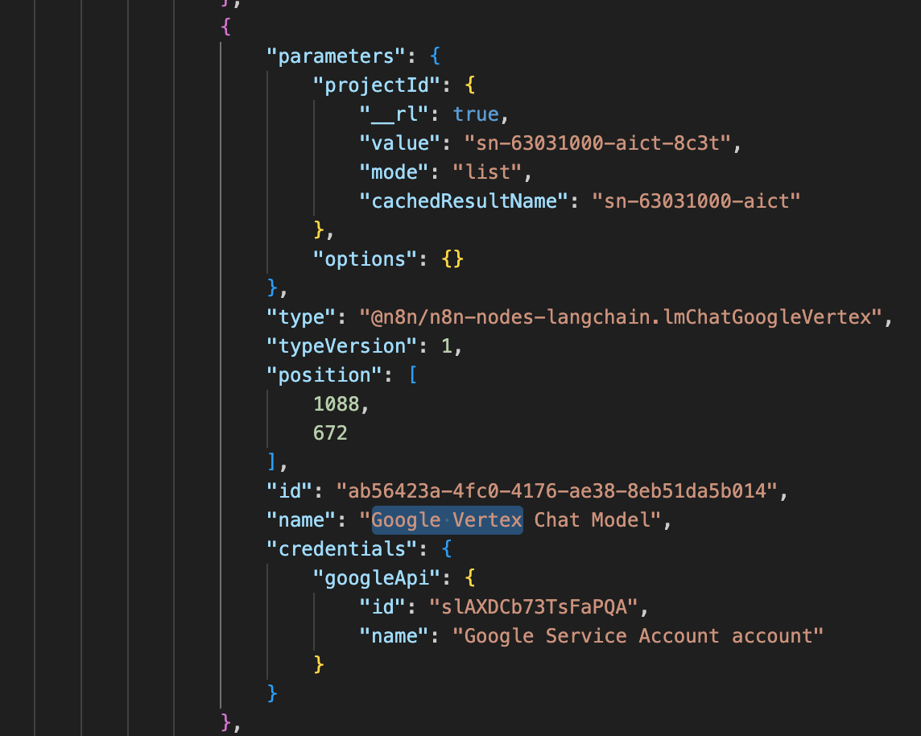Image resolution: width=921 pixels, height=736 pixels.
Task: Click the opening brace after "projectId"
Action: click(x=470, y=85)
